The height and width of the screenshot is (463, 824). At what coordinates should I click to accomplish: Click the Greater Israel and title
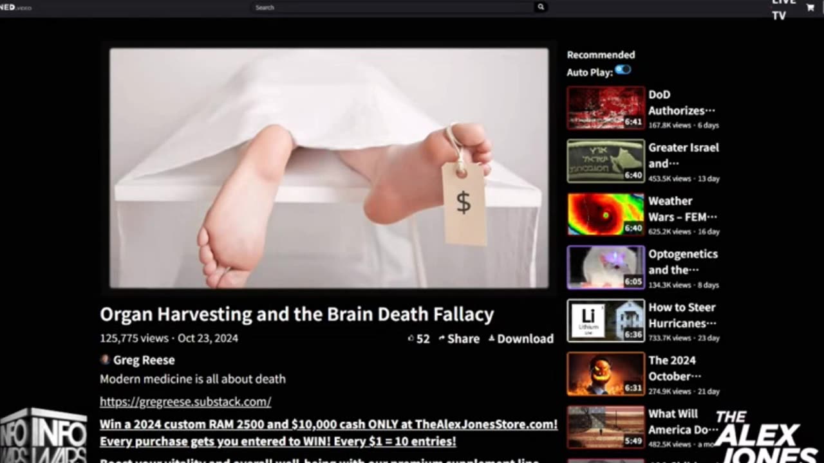[684, 155]
